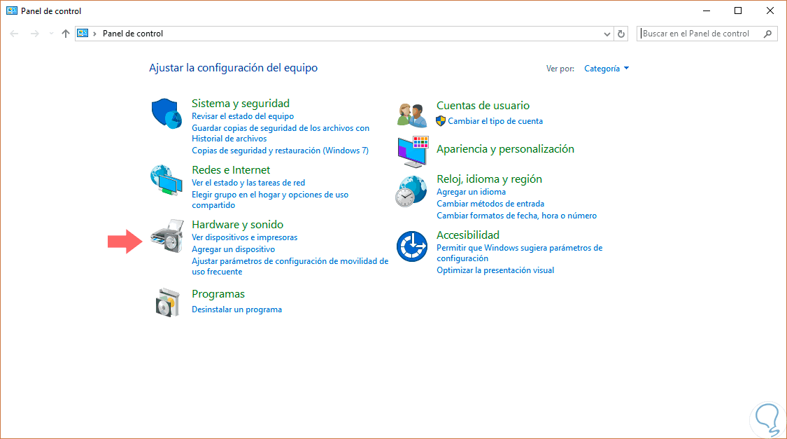787x439 pixels.
Task: Open the Ver por Categoría dropdown
Action: click(x=607, y=69)
